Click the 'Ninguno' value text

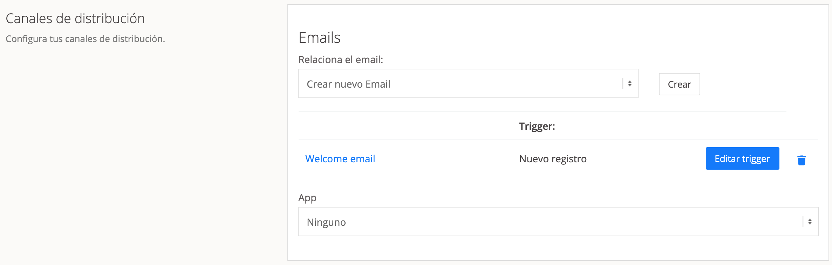pyautogui.click(x=326, y=222)
